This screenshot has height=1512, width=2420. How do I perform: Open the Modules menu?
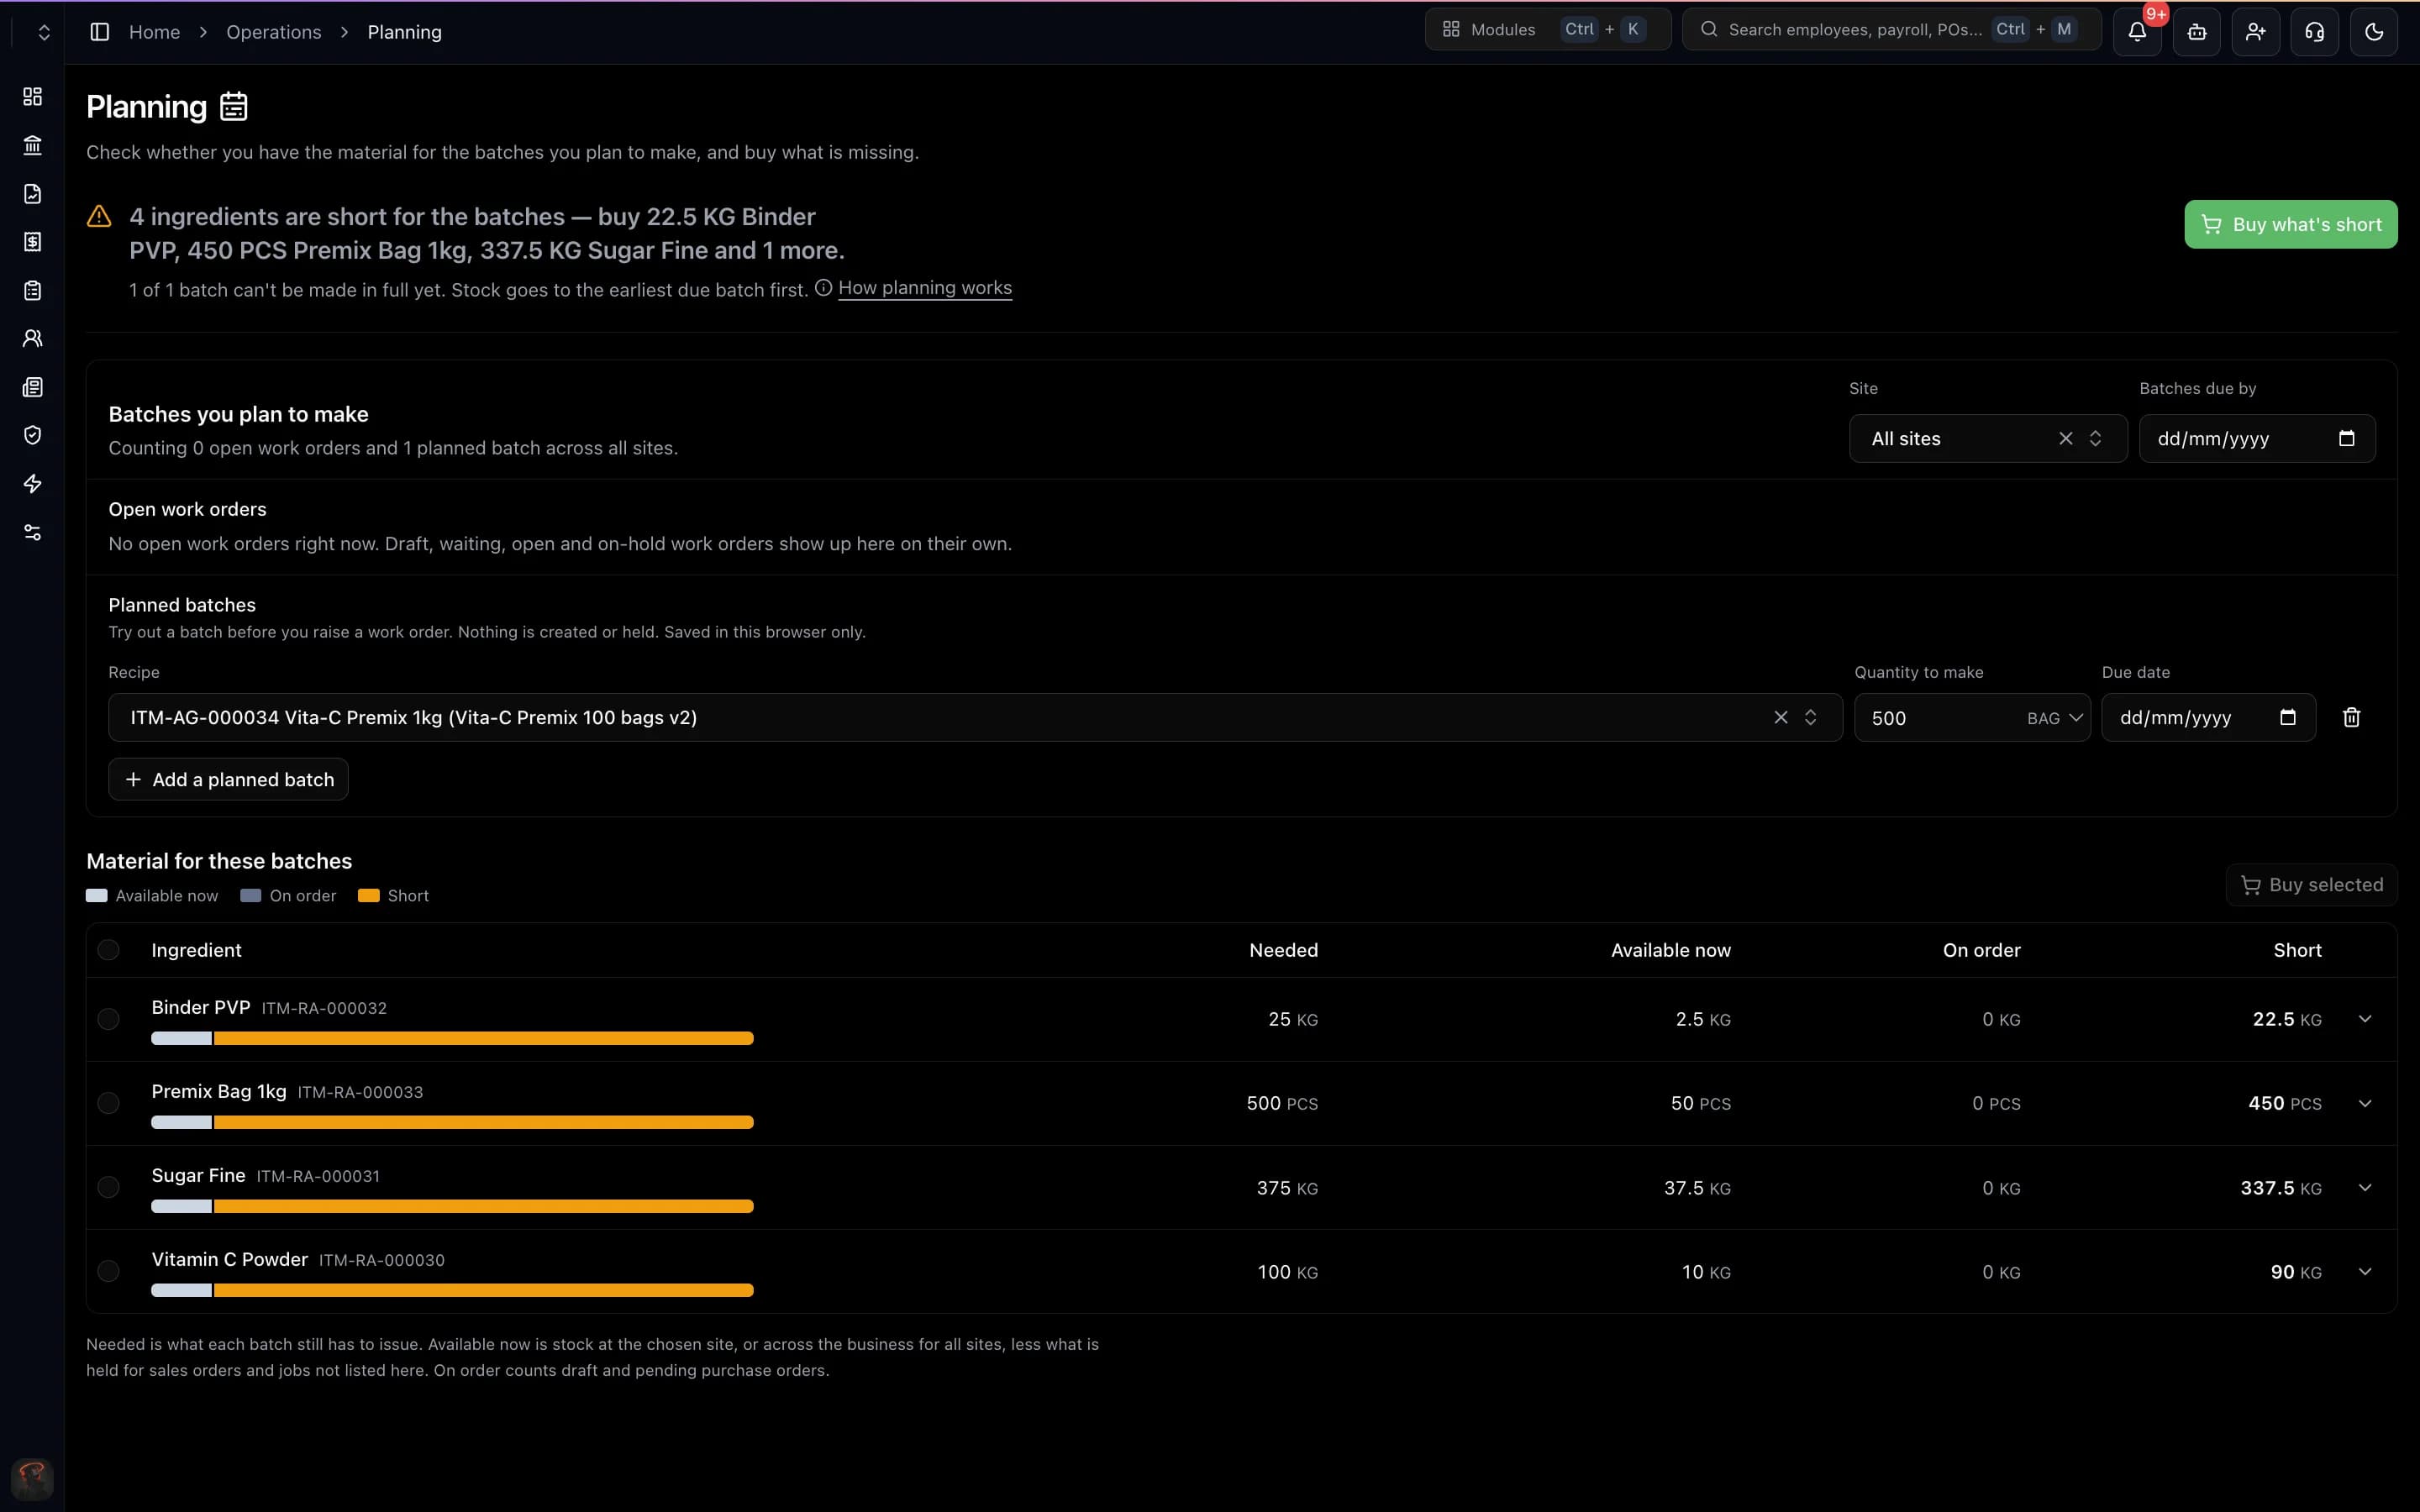[1547, 29]
